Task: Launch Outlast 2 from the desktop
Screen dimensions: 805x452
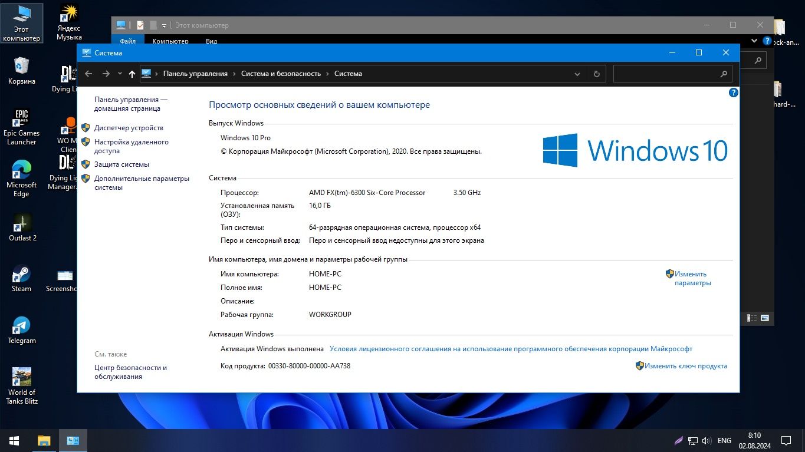Action: point(22,227)
